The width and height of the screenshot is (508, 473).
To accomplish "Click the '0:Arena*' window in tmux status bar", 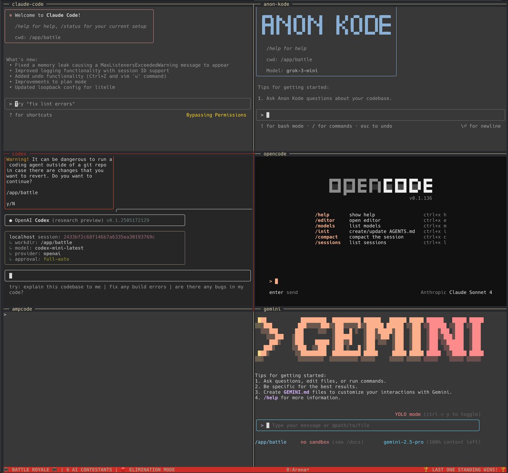I will click(298, 470).
